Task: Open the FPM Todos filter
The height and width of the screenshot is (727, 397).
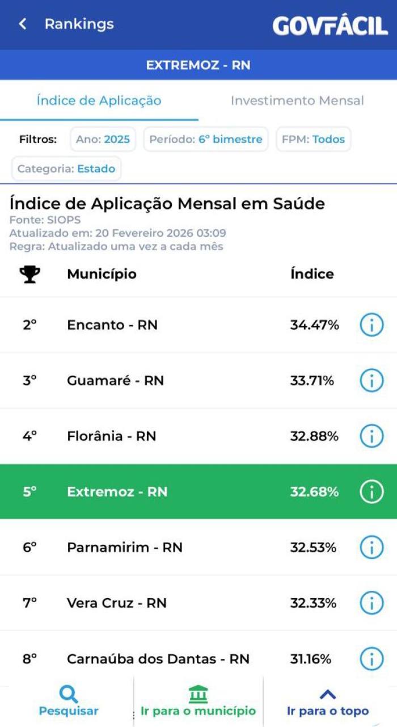Action: [x=313, y=140]
